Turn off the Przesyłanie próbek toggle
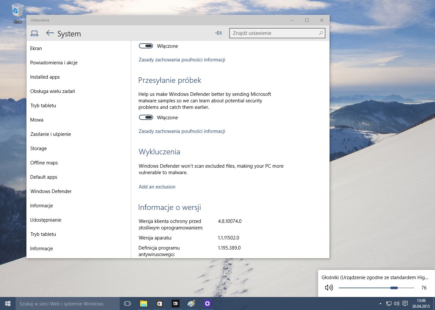Screen dimensions: 435x310 tap(146, 117)
